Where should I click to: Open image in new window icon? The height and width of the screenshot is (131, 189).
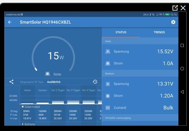(x=175, y=8)
